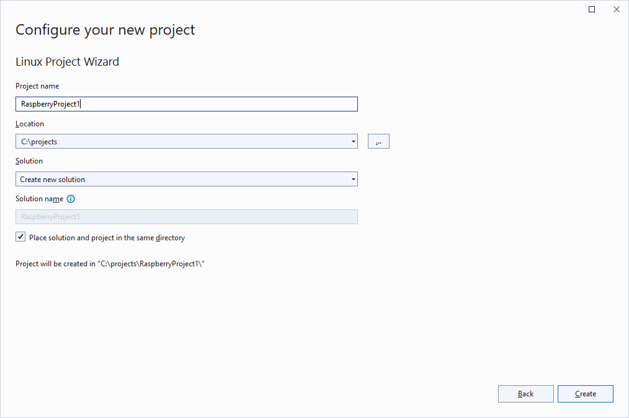Close the Configure your new project window
Image resolution: width=629 pixels, height=418 pixels.
pos(616,9)
